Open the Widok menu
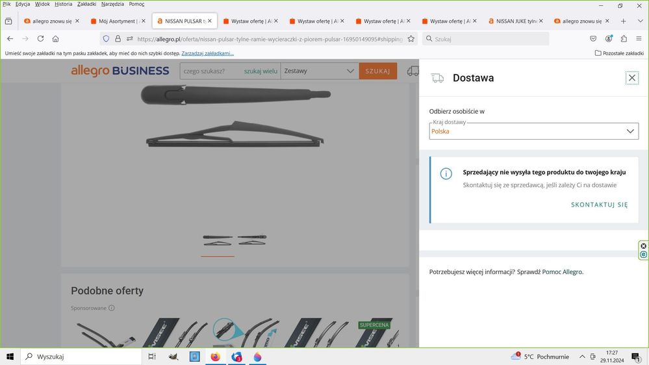 click(x=42, y=4)
